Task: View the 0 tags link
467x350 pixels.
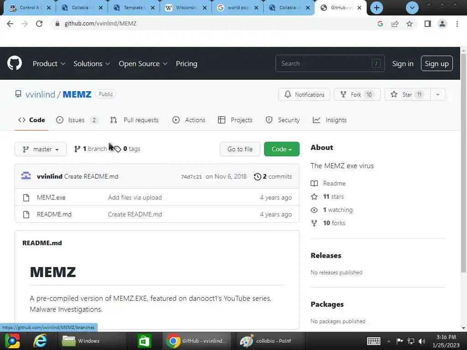Action: pos(128,149)
